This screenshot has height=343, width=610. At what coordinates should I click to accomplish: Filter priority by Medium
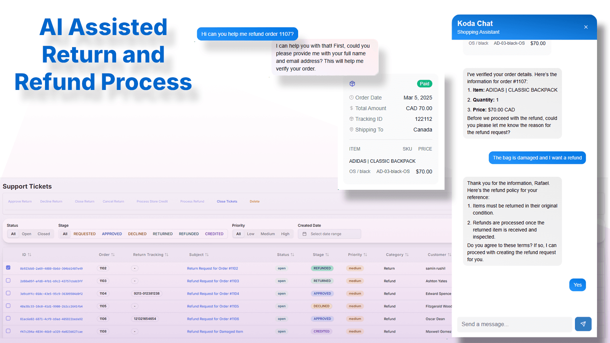pyautogui.click(x=268, y=234)
